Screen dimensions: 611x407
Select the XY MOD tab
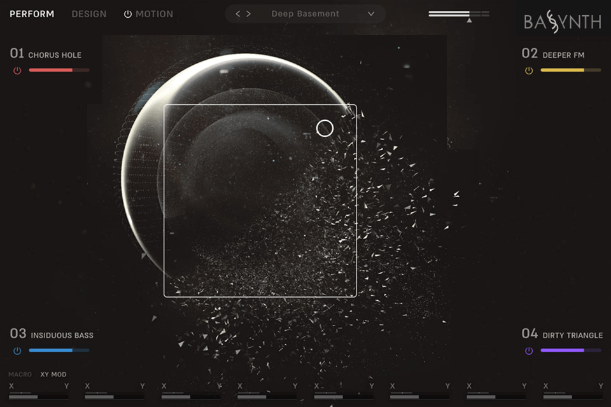pyautogui.click(x=53, y=375)
